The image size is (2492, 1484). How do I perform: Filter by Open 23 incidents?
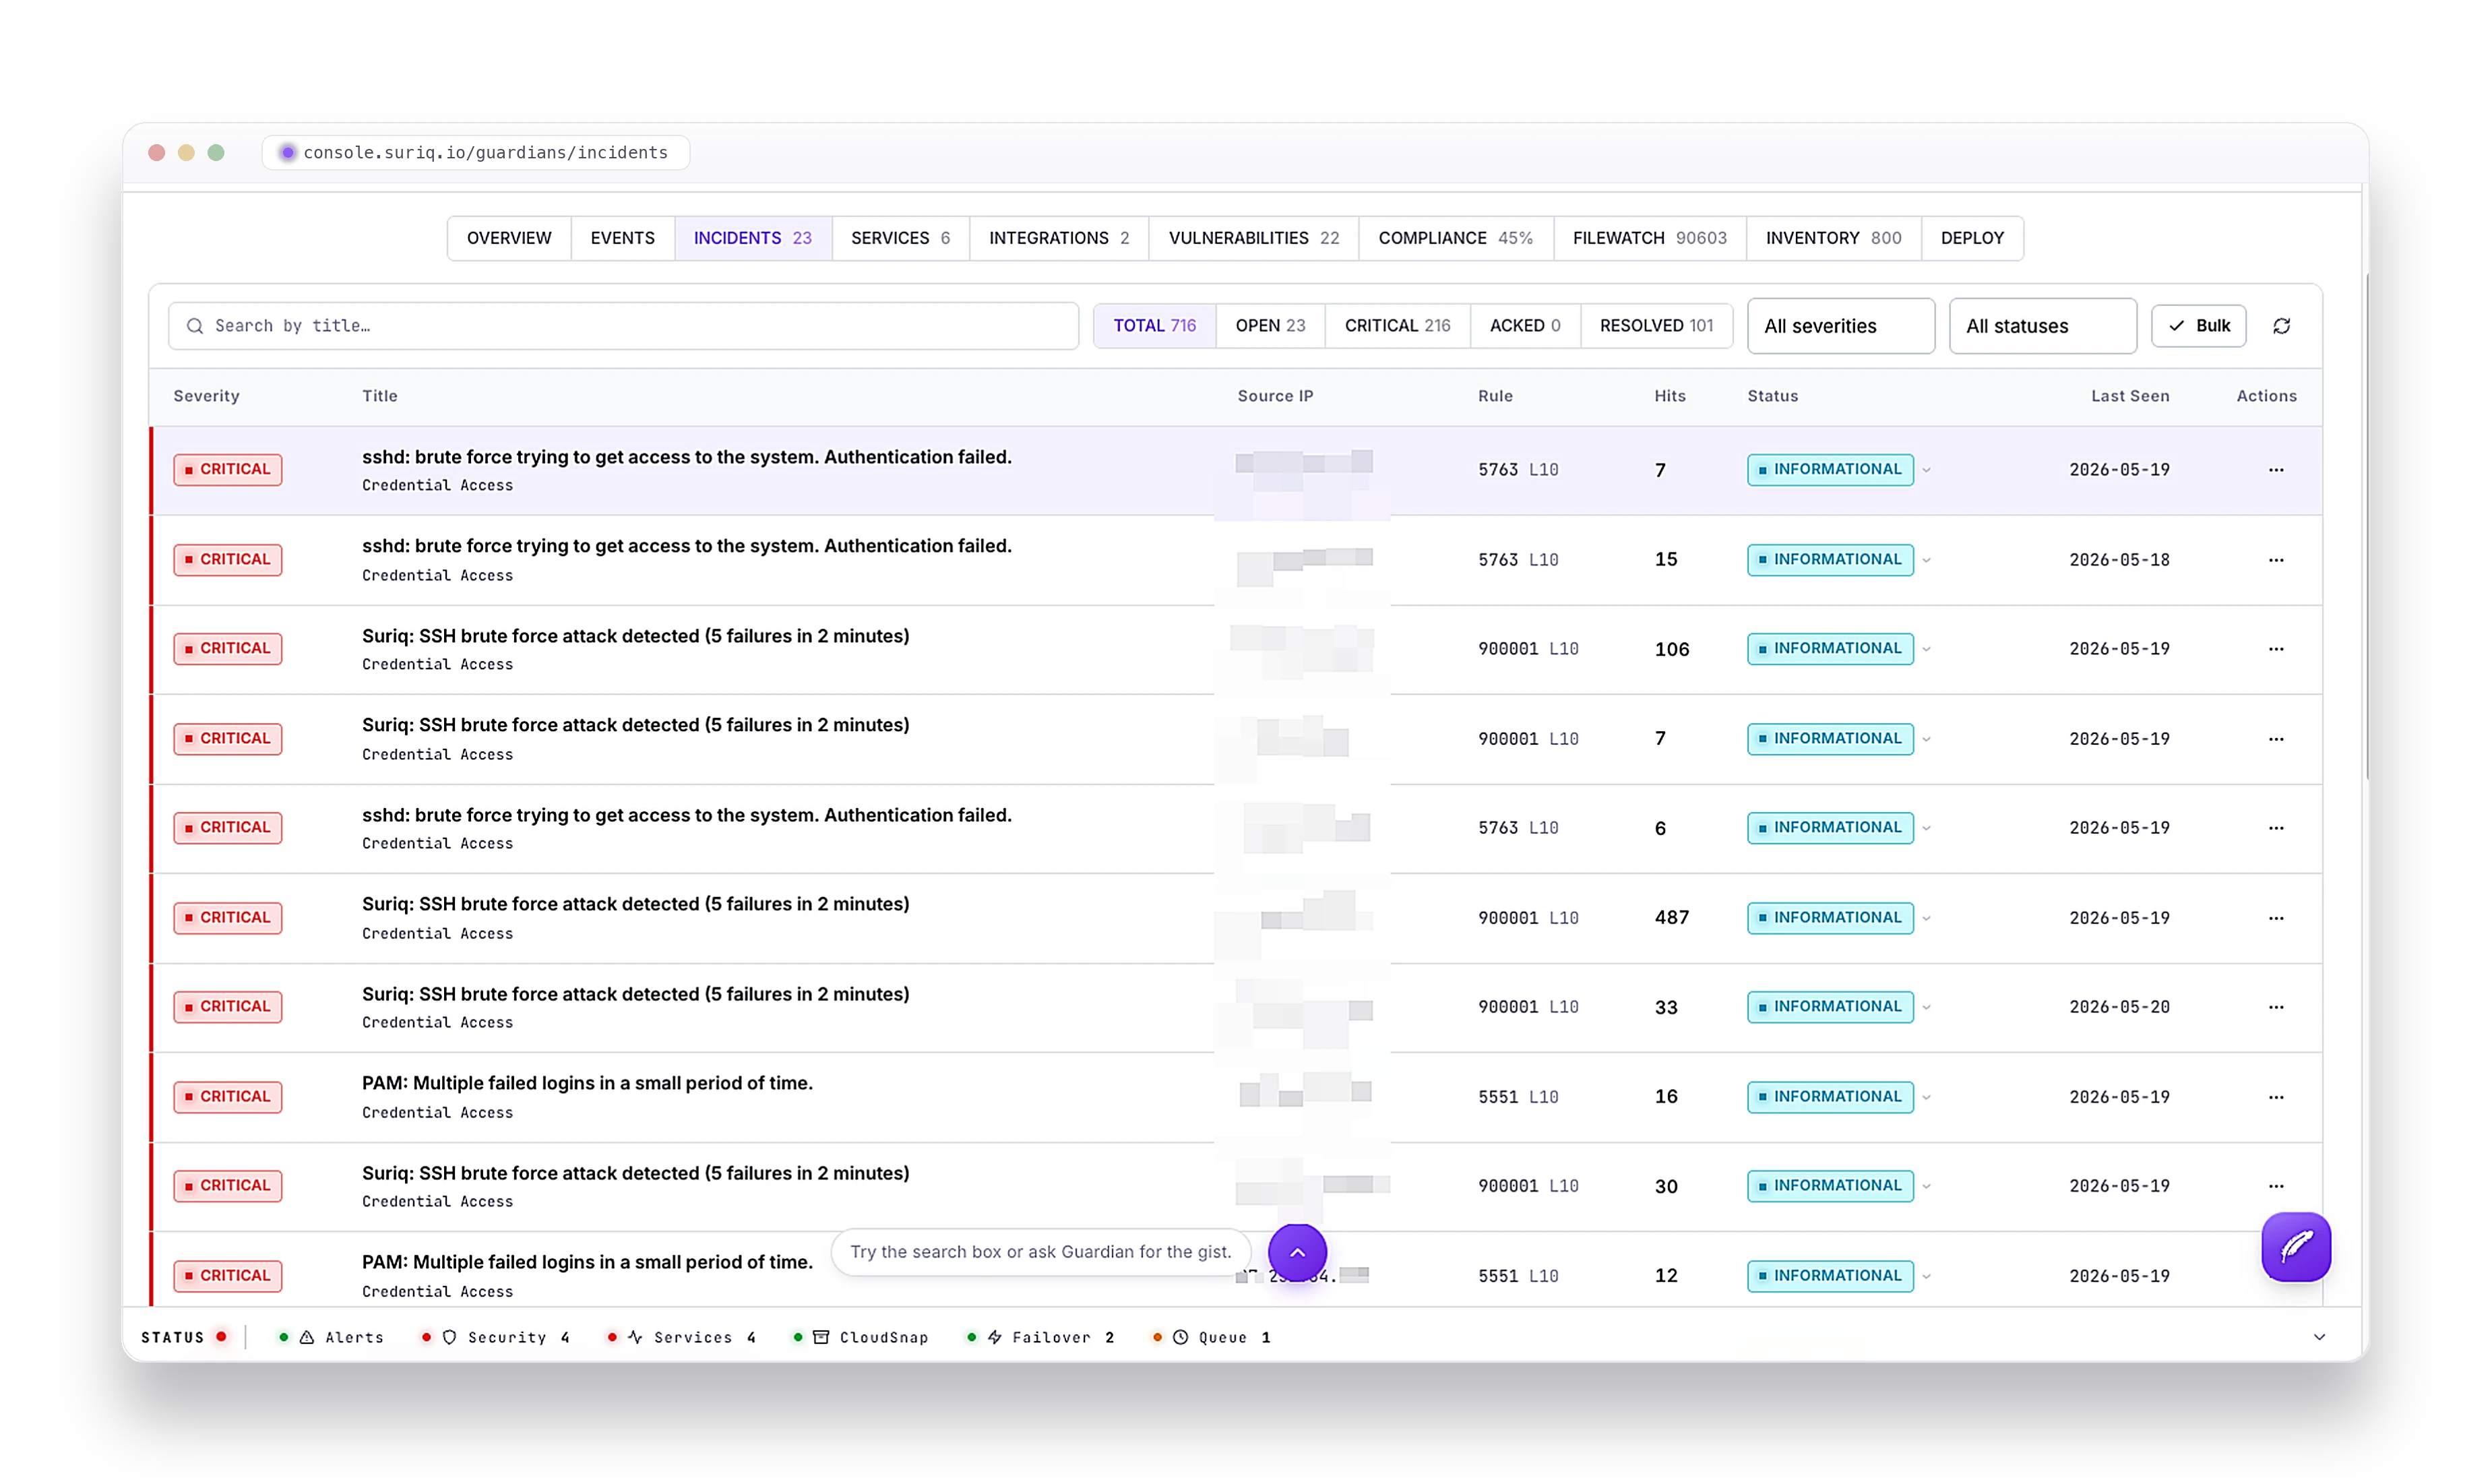1270,326
